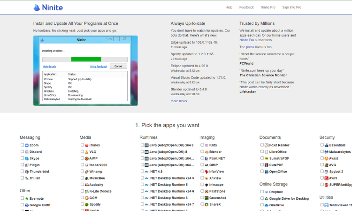Viewport: 352px width, 211px height.
Task: Open the Help page
Action: point(229,8)
